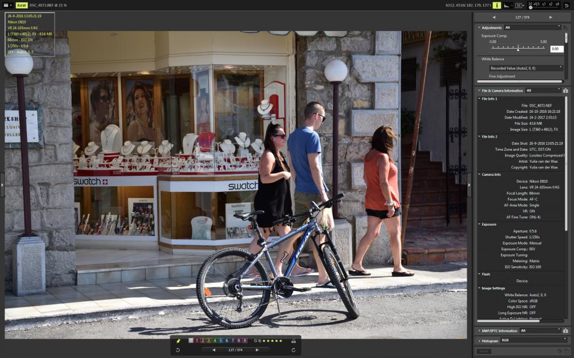Show the histogram overlay from top toolbar

click(x=507, y=5)
